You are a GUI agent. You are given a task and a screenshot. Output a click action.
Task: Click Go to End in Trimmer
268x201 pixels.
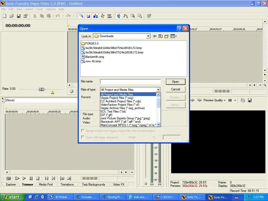point(53,178)
